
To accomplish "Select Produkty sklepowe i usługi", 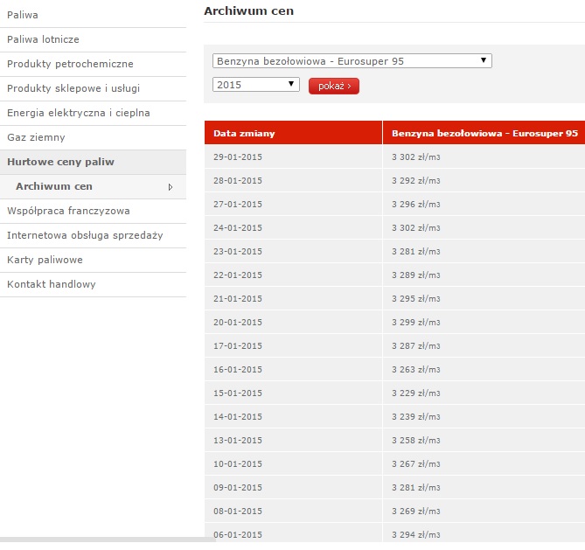I will click(73, 88).
